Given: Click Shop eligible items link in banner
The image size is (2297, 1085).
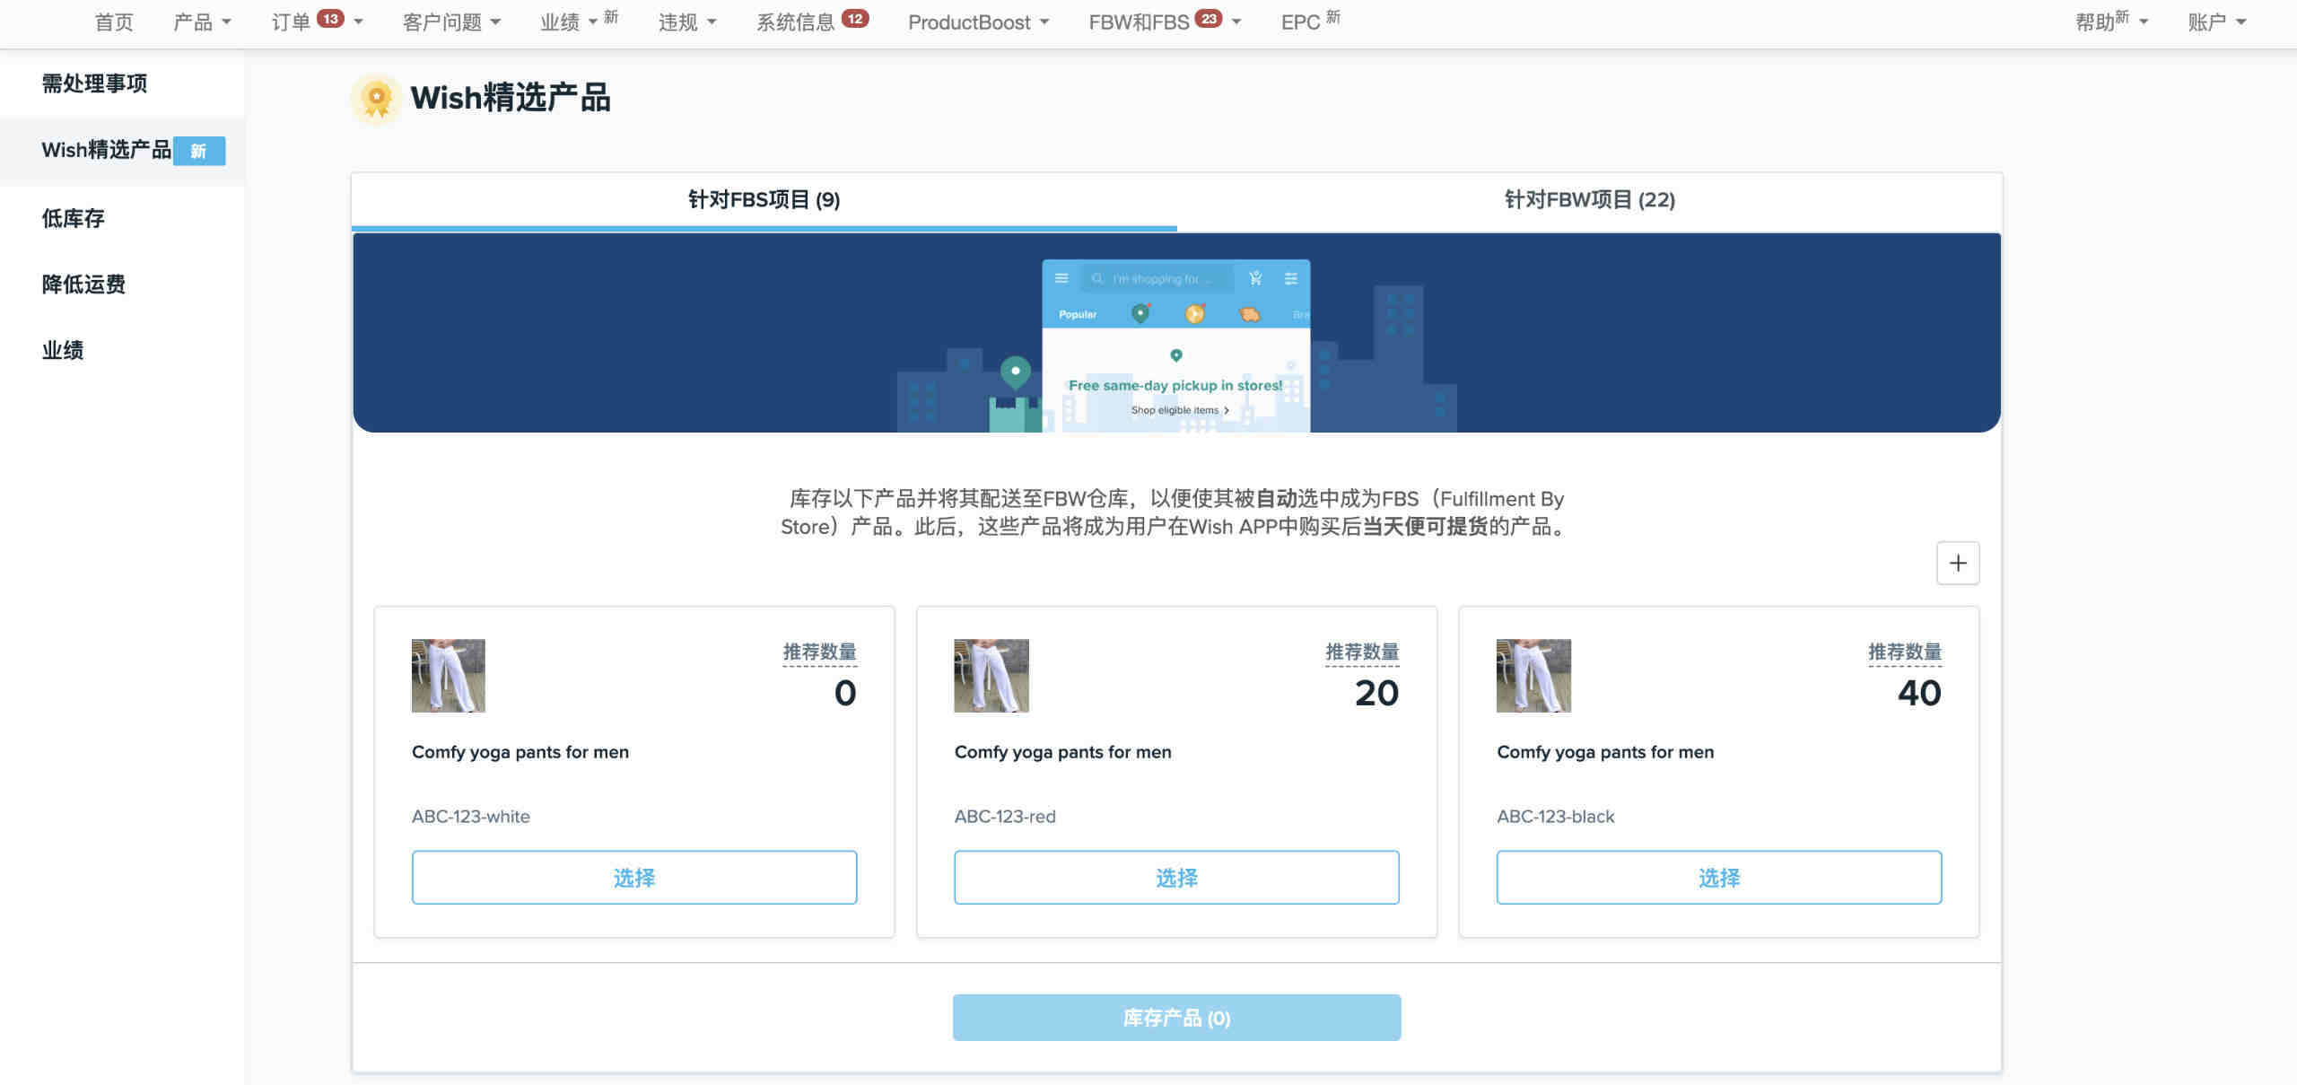Looking at the screenshot, I should (x=1179, y=410).
